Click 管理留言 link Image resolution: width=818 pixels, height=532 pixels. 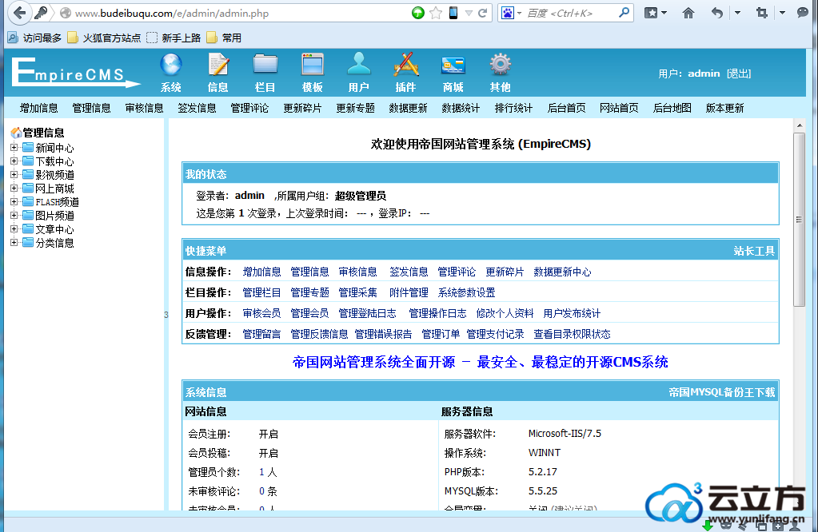tap(262, 334)
